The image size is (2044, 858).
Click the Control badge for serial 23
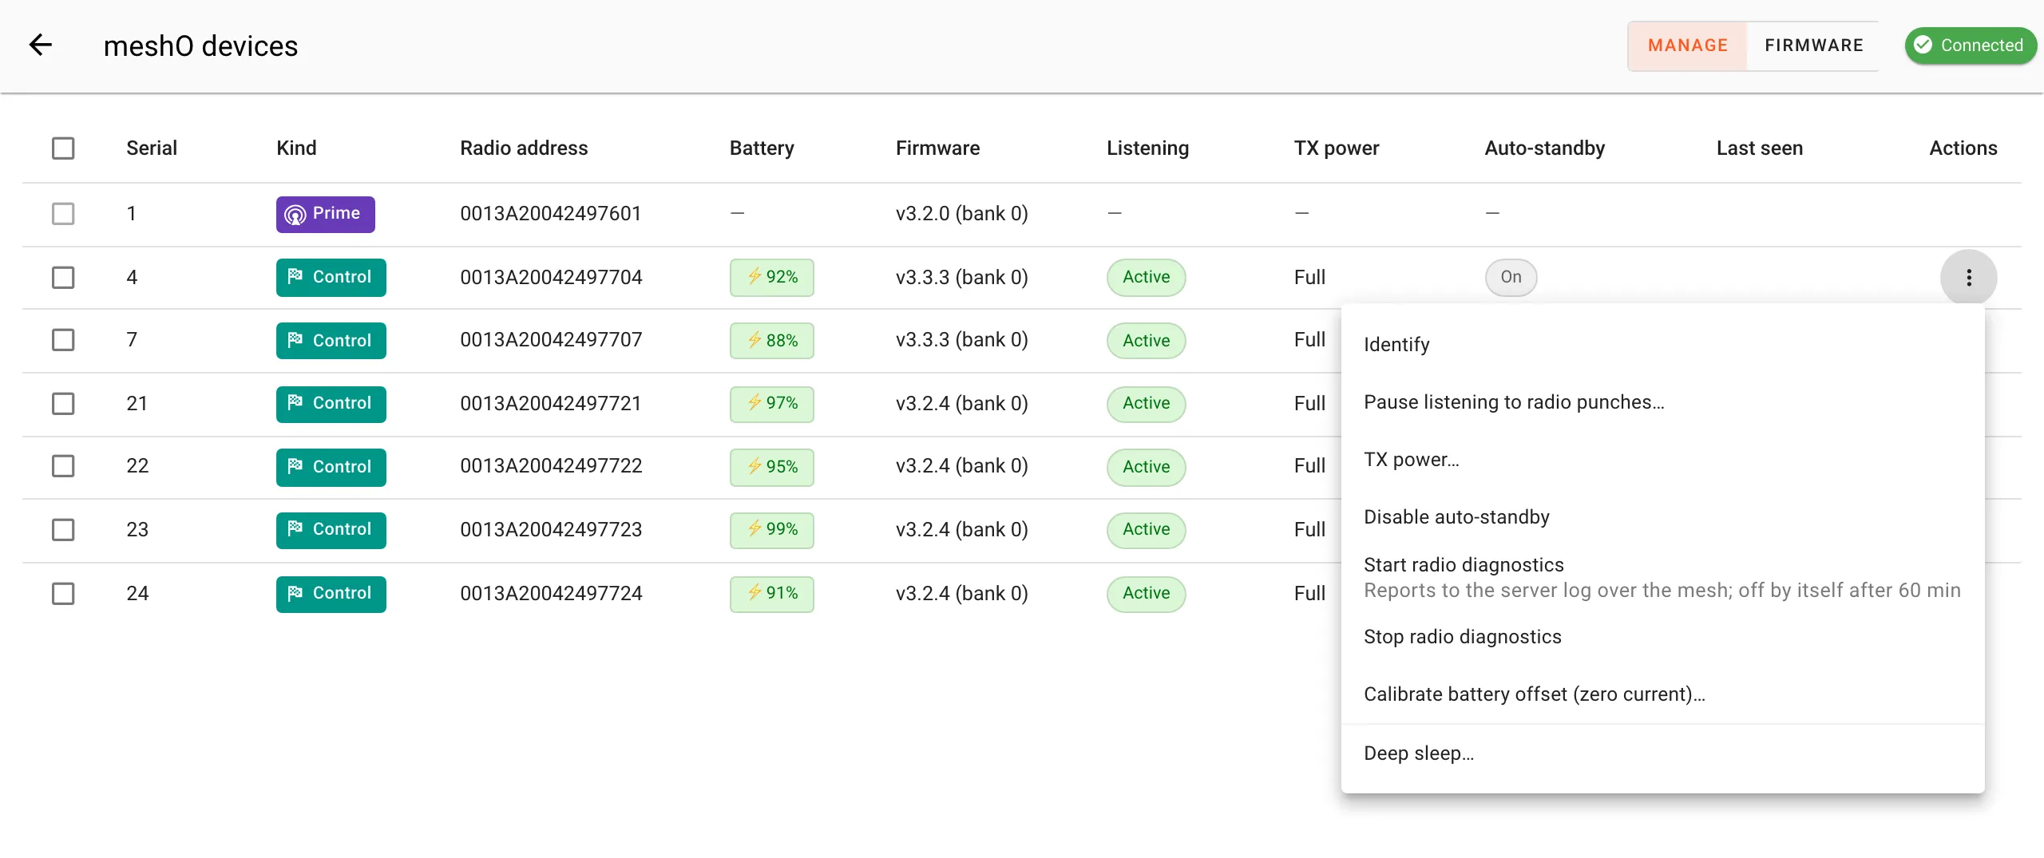(331, 530)
